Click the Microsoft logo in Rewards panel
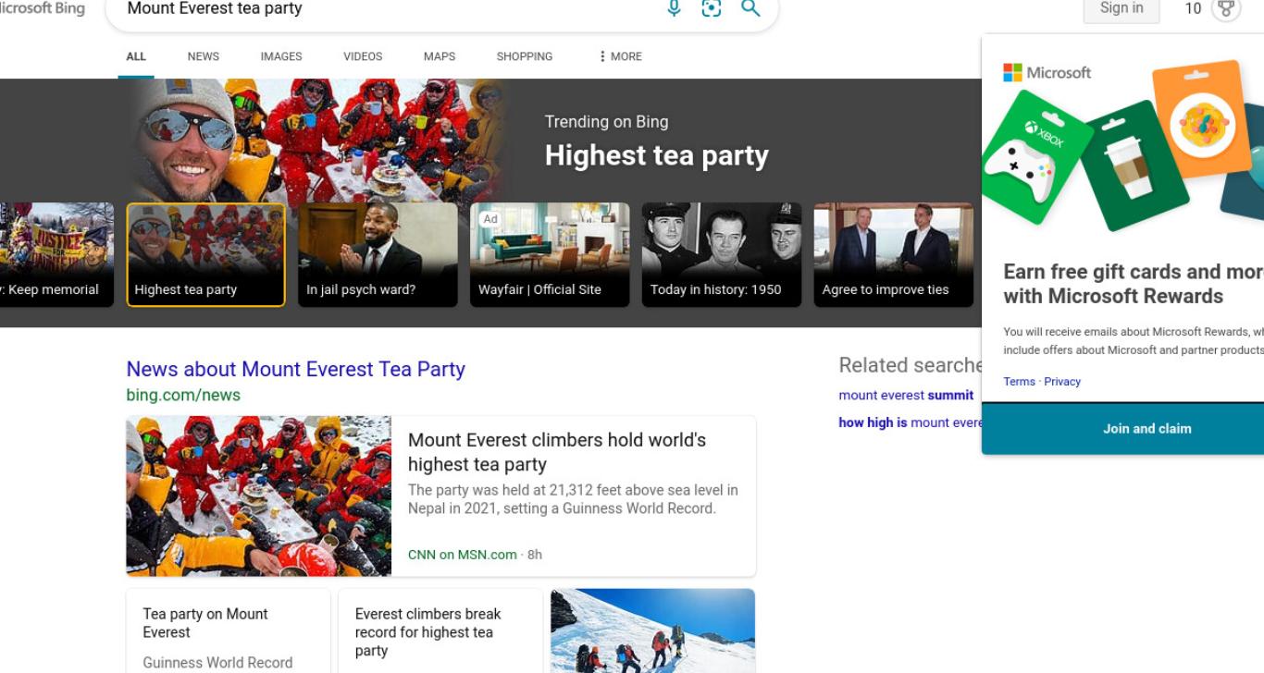The width and height of the screenshot is (1264, 673). click(1047, 72)
